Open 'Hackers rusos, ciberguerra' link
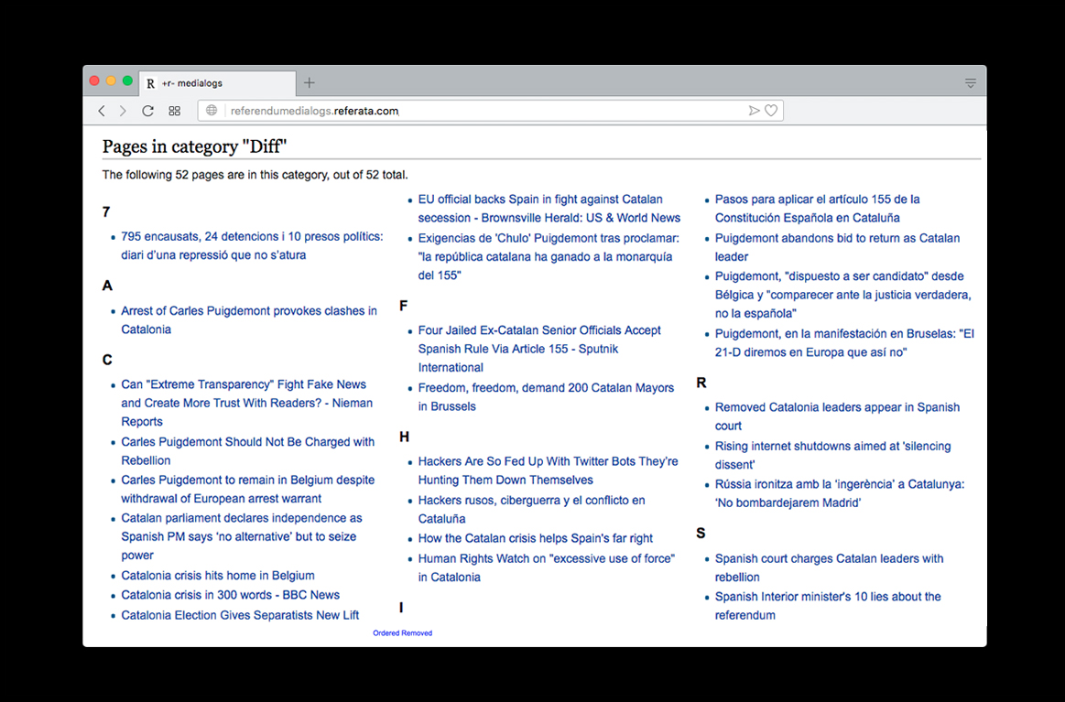The height and width of the screenshot is (702, 1065). (531, 509)
